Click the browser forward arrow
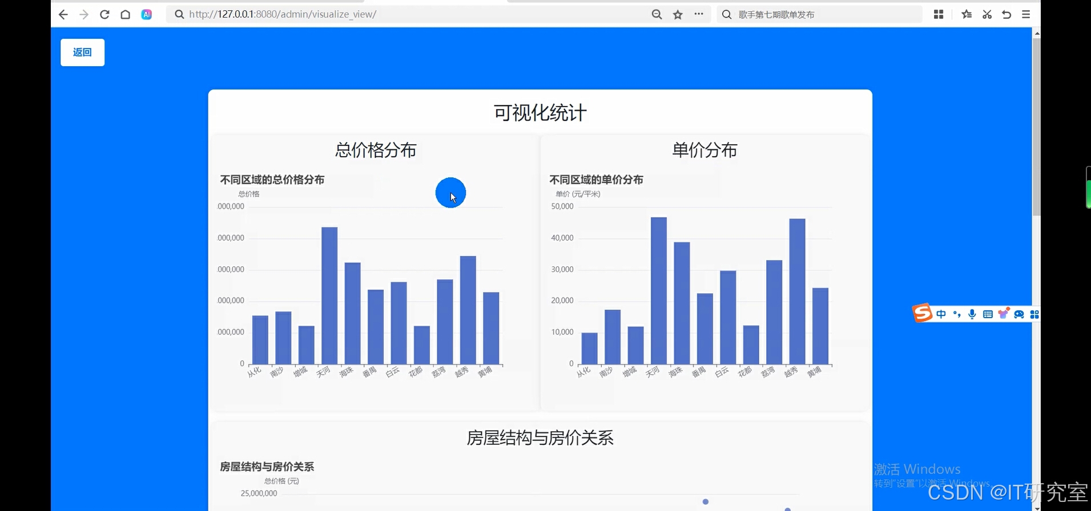The width and height of the screenshot is (1091, 511). (x=84, y=14)
